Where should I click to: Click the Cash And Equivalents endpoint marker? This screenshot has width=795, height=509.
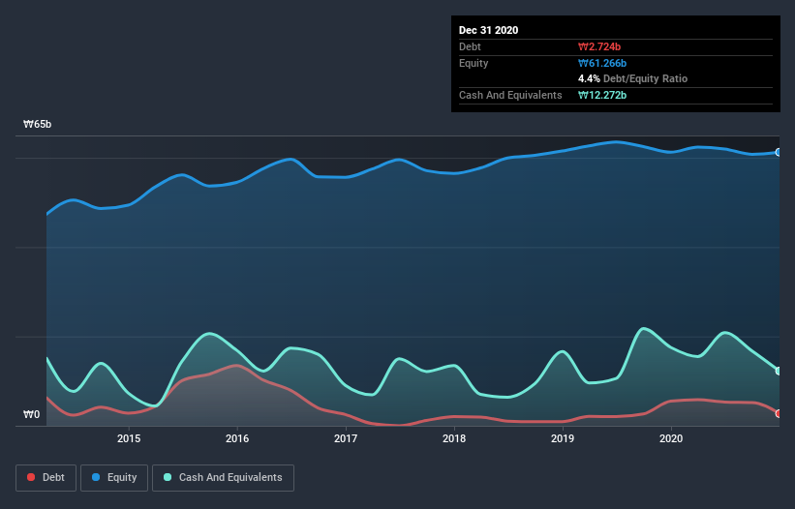pyautogui.click(x=779, y=372)
